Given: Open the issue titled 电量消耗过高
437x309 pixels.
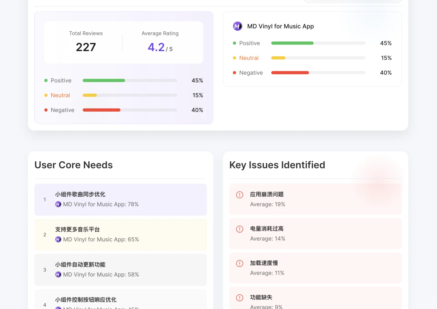Looking at the screenshot, I should click(x=316, y=233).
